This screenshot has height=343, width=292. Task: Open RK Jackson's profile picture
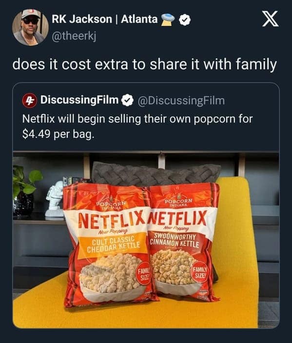[x=30, y=27]
